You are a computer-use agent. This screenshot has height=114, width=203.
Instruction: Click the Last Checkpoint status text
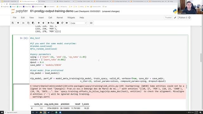point(87,11)
